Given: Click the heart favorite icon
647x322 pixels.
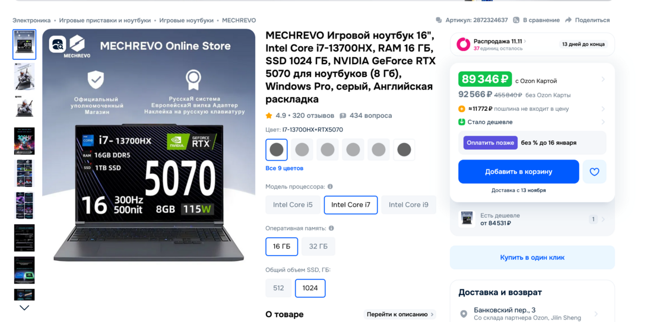Looking at the screenshot, I should [x=594, y=172].
